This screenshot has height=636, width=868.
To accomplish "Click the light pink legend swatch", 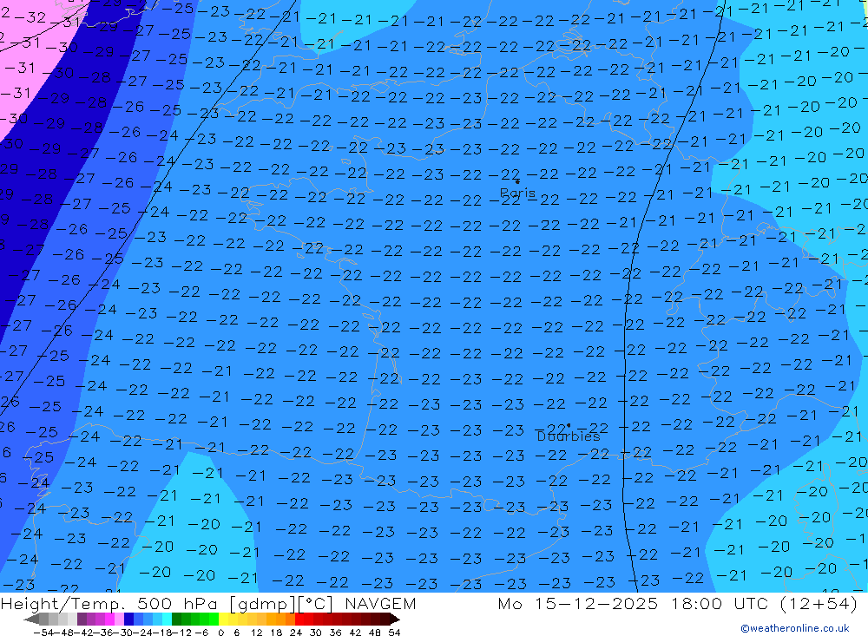I will coord(119,620).
